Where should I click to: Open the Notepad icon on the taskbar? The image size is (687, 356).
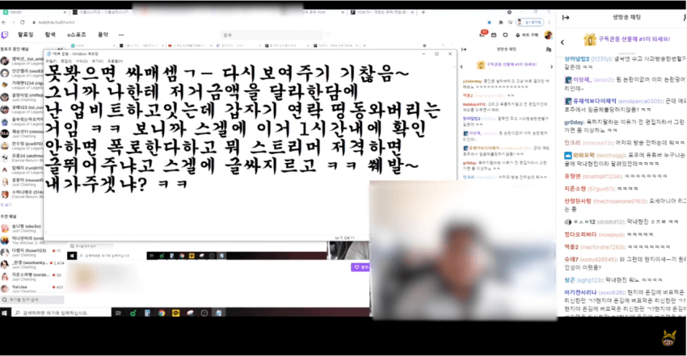(219, 312)
